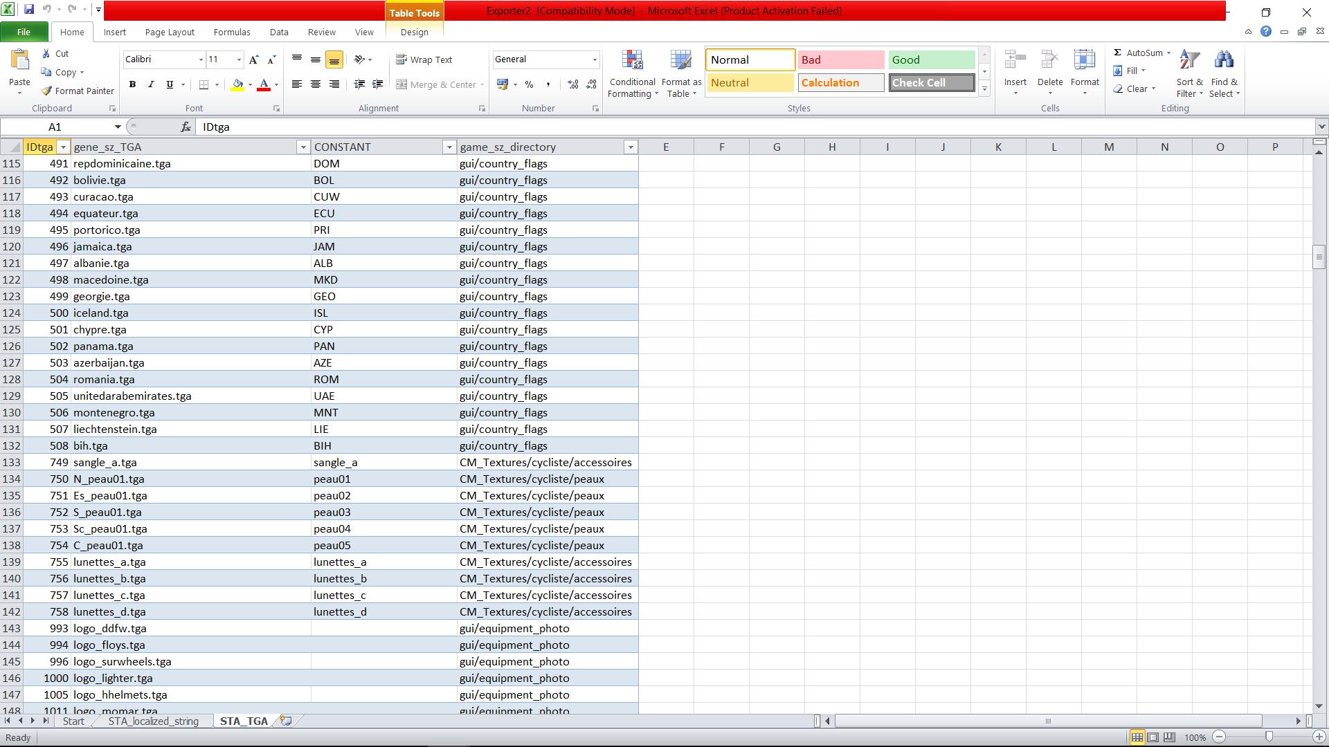The width and height of the screenshot is (1329, 747).
Task: Toggle Wrap Text on
Action: pyautogui.click(x=424, y=59)
